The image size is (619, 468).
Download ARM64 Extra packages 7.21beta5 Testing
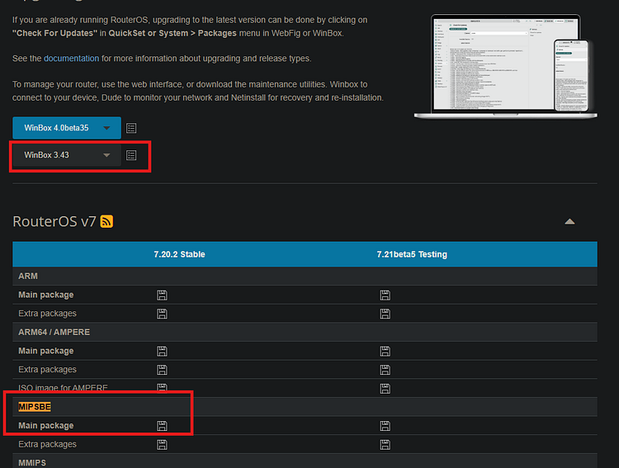385,370
